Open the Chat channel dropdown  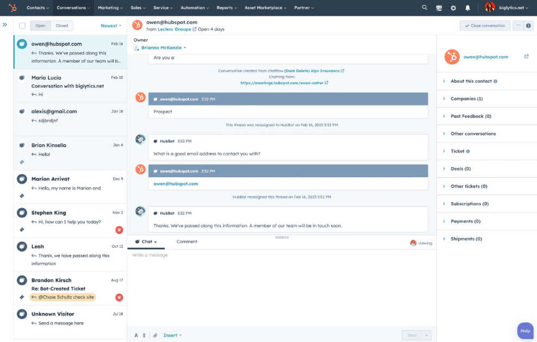click(x=146, y=241)
